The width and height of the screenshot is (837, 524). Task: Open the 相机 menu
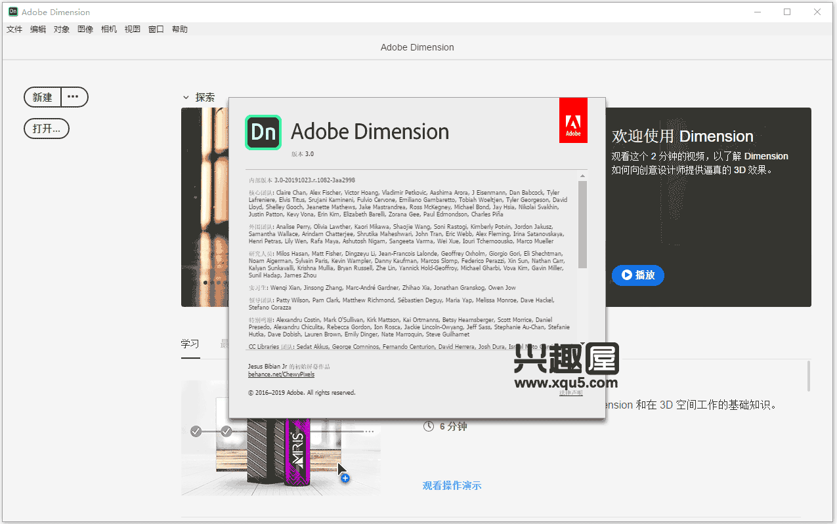tap(109, 29)
